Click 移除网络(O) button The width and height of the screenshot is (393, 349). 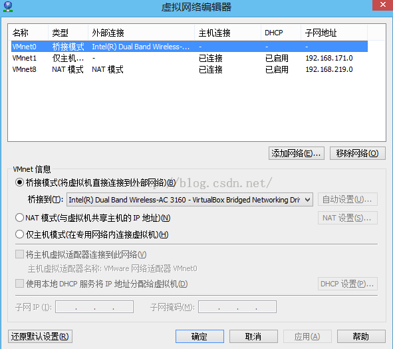358,153
